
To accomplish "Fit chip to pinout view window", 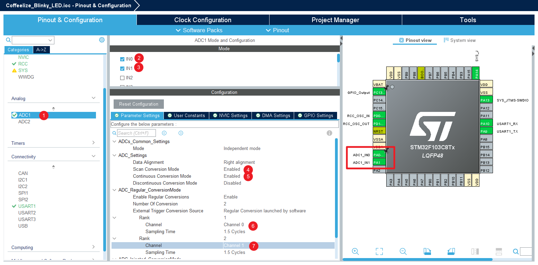I will [379, 251].
